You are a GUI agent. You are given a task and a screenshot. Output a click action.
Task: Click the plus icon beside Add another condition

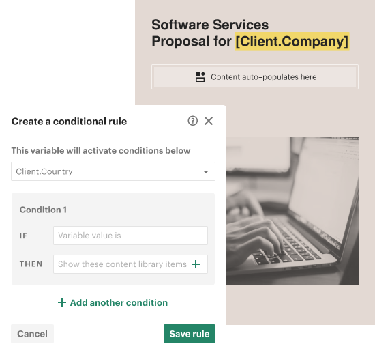click(x=62, y=303)
